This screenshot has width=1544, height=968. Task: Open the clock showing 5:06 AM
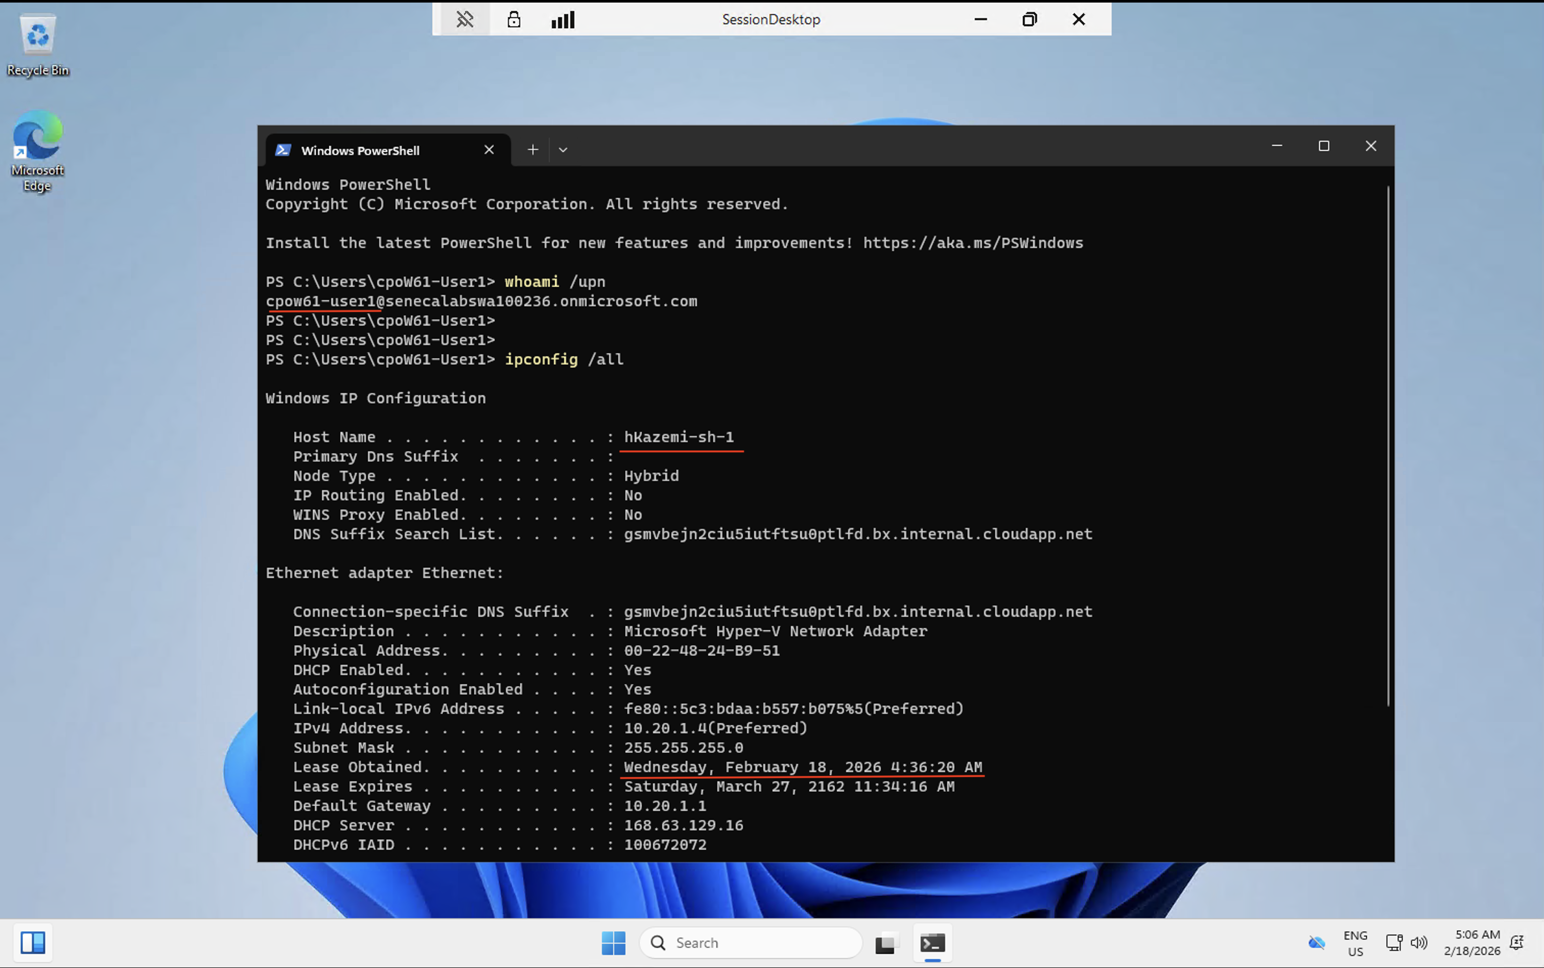[x=1471, y=943]
